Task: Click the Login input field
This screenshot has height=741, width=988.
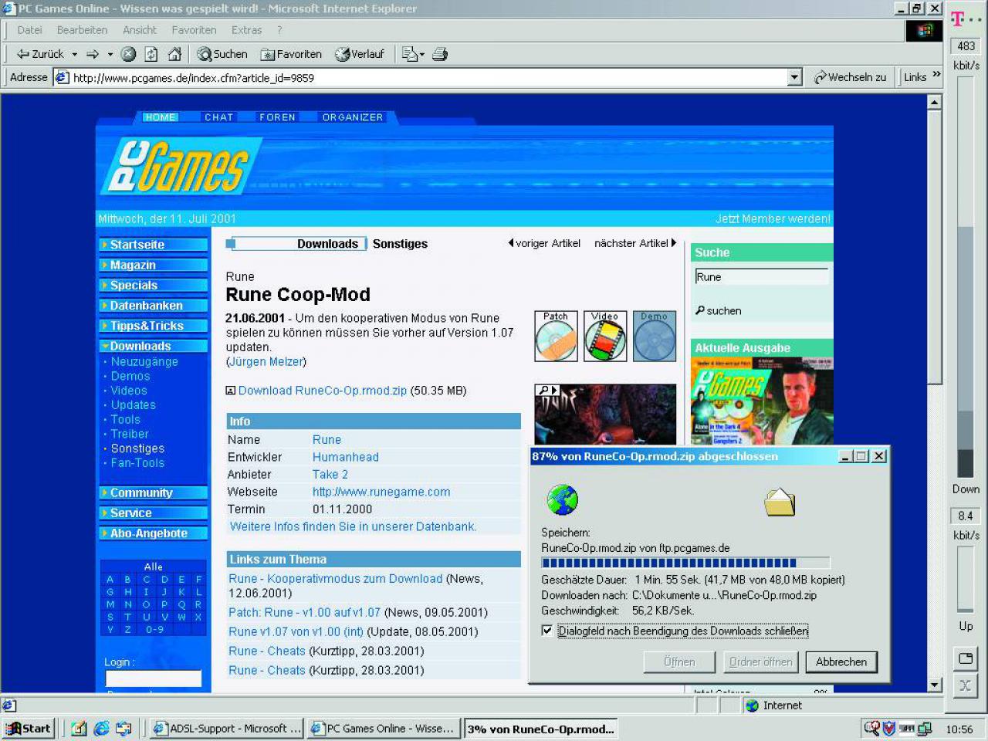Action: point(153,678)
